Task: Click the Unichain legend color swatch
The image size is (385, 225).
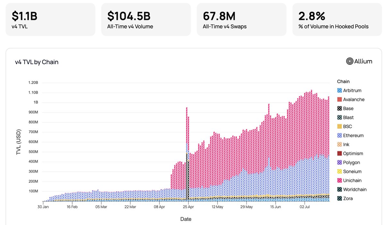Action: point(339,180)
